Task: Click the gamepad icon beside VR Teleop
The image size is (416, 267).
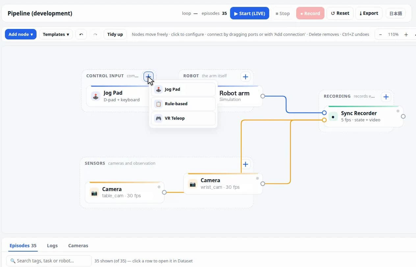Action: [x=159, y=118]
